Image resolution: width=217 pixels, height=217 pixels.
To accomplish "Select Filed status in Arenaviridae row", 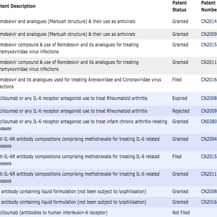I will pos(177,80).
